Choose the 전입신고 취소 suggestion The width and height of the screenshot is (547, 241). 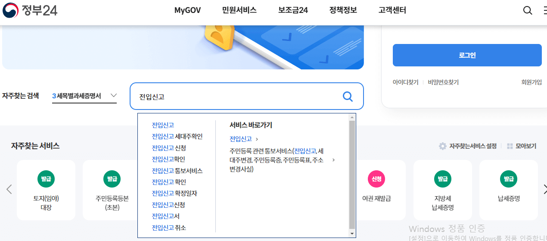(x=169, y=228)
